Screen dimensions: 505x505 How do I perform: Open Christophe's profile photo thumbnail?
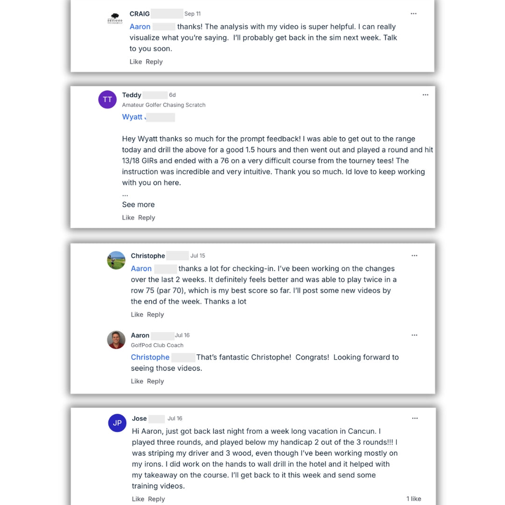coord(116,260)
